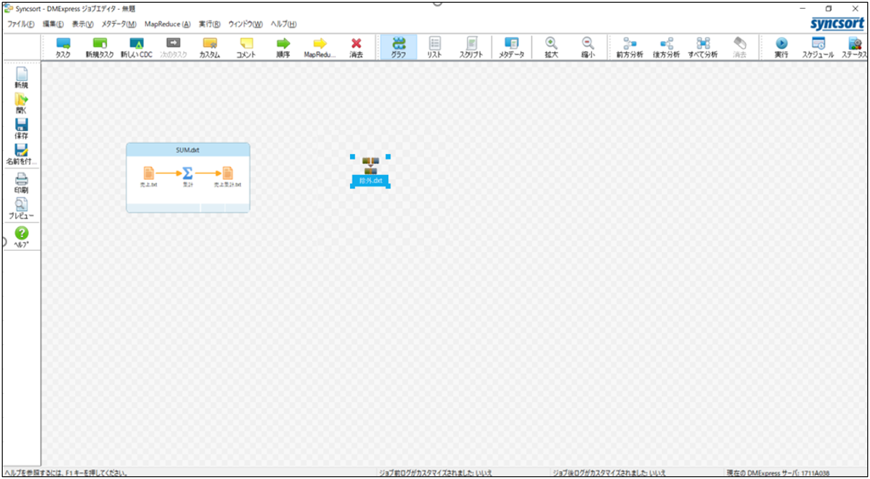Open the MapReduce (A) menu
Image resolution: width=870 pixels, height=479 pixels.
[167, 24]
